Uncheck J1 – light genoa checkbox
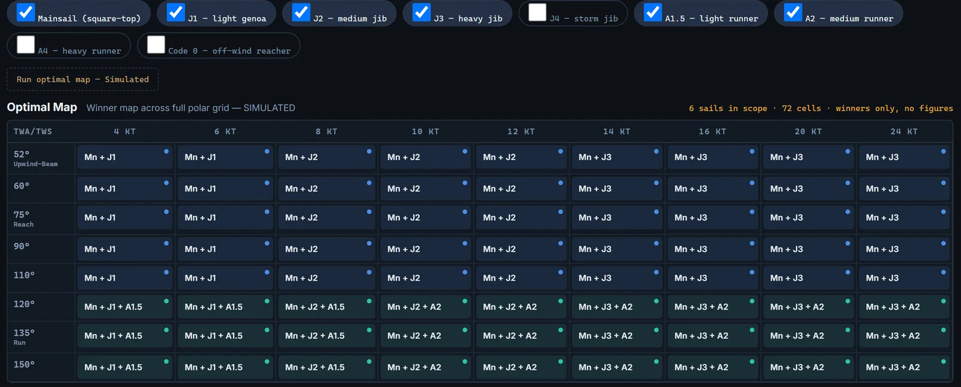Image resolution: width=961 pixels, height=387 pixels. [176, 12]
